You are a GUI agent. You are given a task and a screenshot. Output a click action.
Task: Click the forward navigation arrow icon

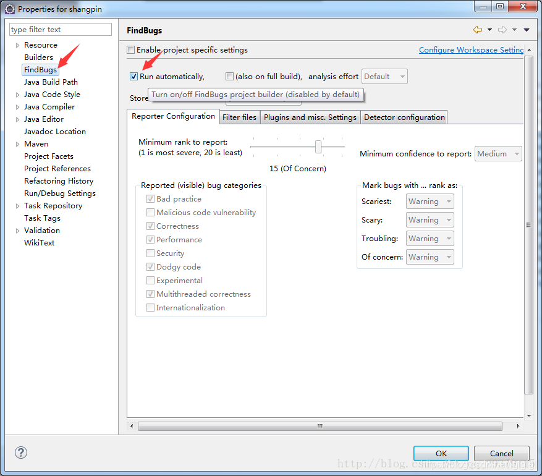click(x=502, y=30)
